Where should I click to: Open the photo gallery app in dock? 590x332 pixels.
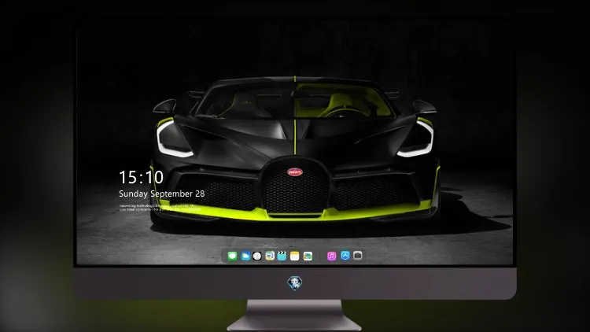tap(308, 256)
